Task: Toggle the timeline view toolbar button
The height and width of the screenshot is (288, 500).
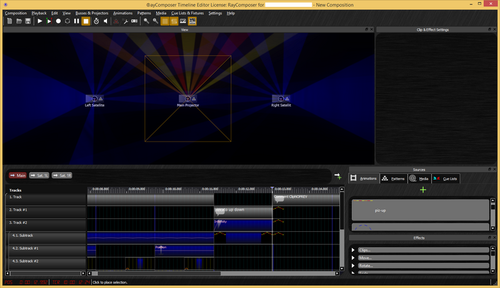Action: click(192, 21)
